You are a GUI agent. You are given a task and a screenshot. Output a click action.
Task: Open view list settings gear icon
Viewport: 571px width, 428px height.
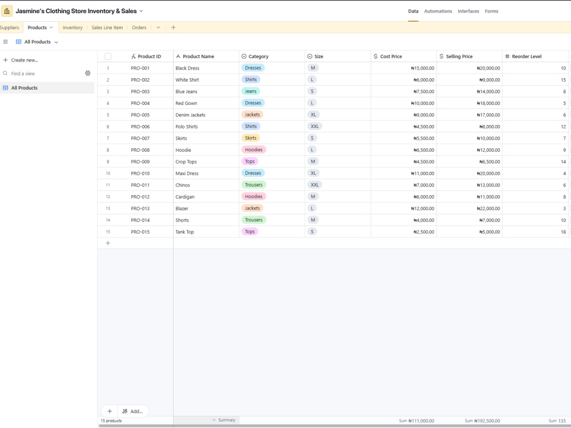click(x=88, y=73)
